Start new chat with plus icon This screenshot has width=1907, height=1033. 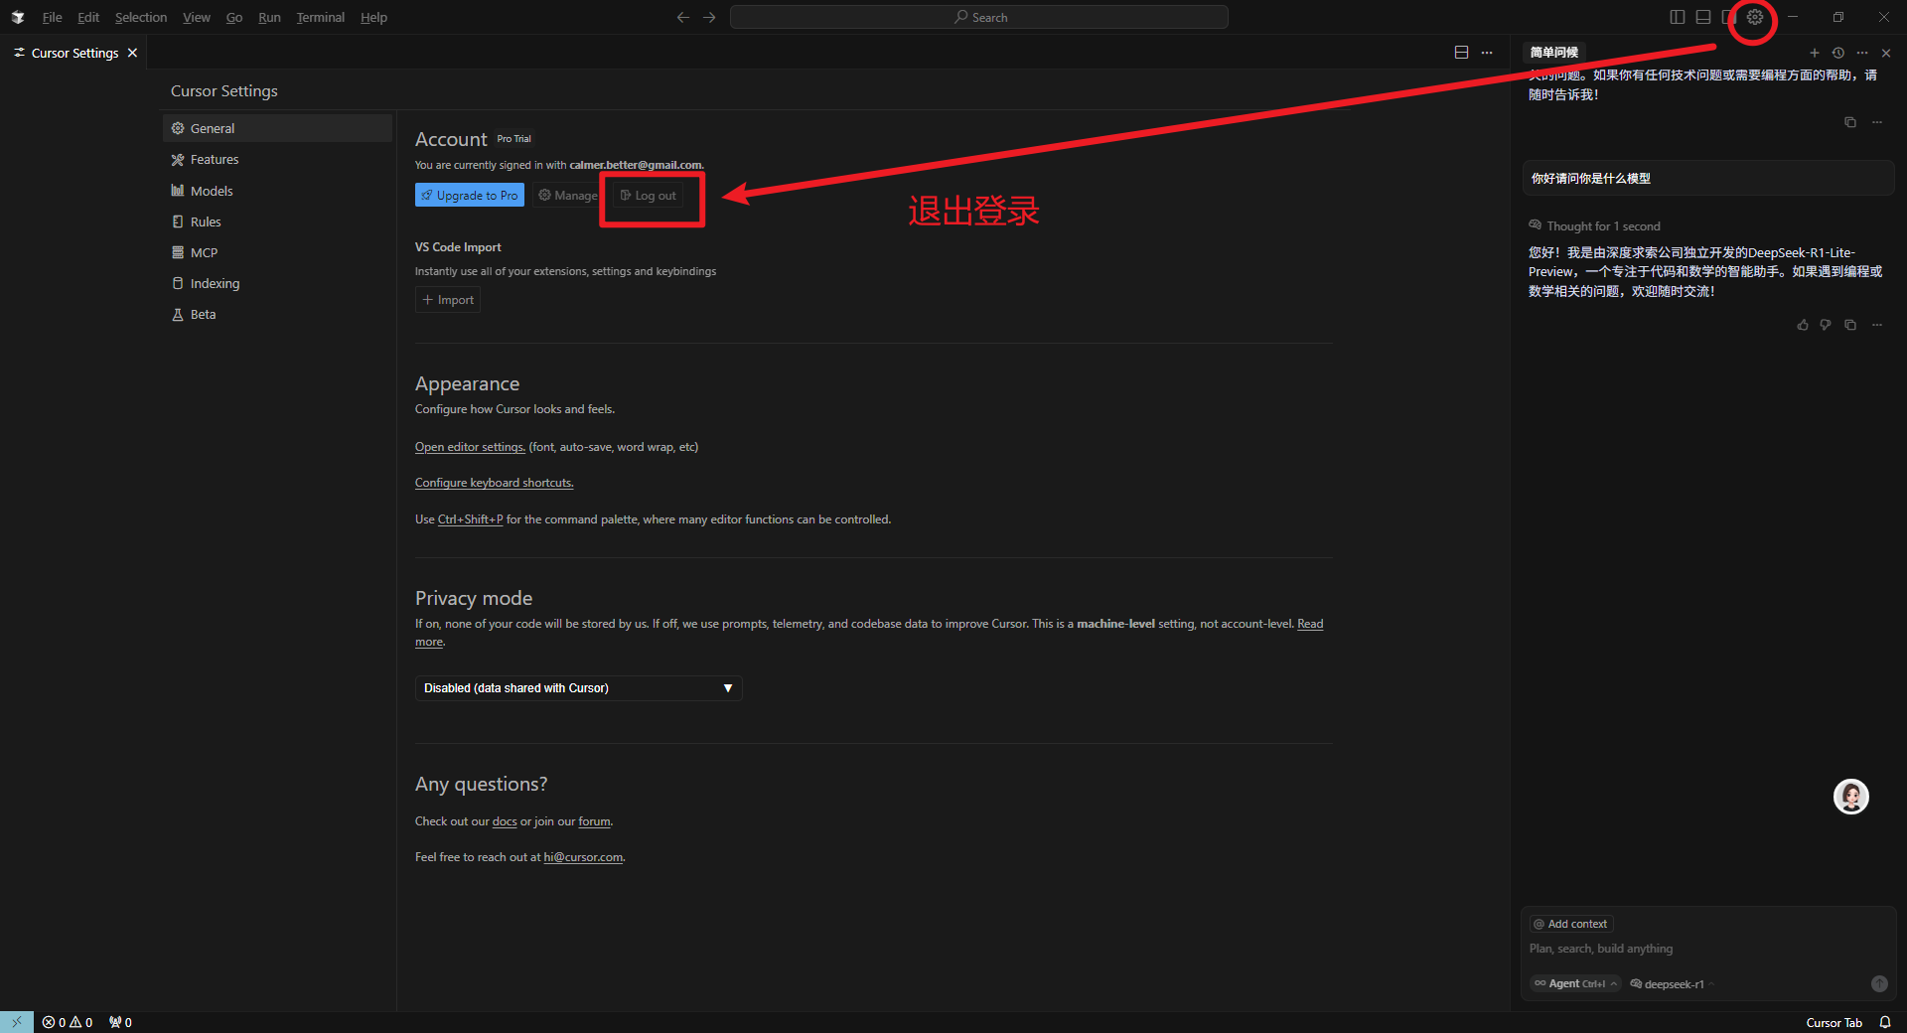pyautogui.click(x=1815, y=53)
